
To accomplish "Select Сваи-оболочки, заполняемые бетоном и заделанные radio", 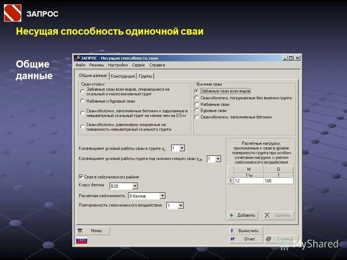I will (x=82, y=113).
